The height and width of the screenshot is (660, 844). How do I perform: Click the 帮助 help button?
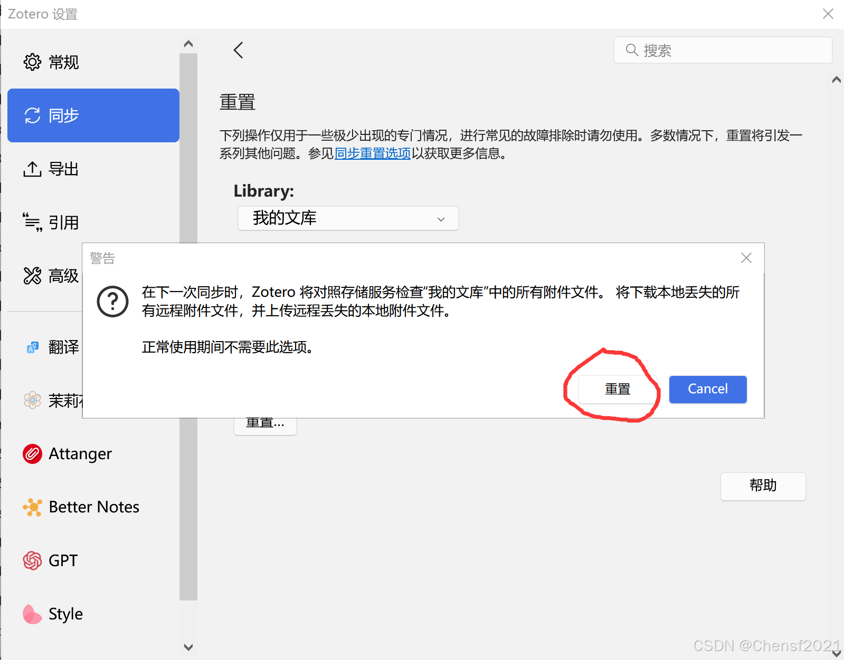tap(763, 486)
